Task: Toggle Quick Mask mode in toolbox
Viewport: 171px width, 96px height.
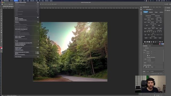Action: click(x=1, y=50)
